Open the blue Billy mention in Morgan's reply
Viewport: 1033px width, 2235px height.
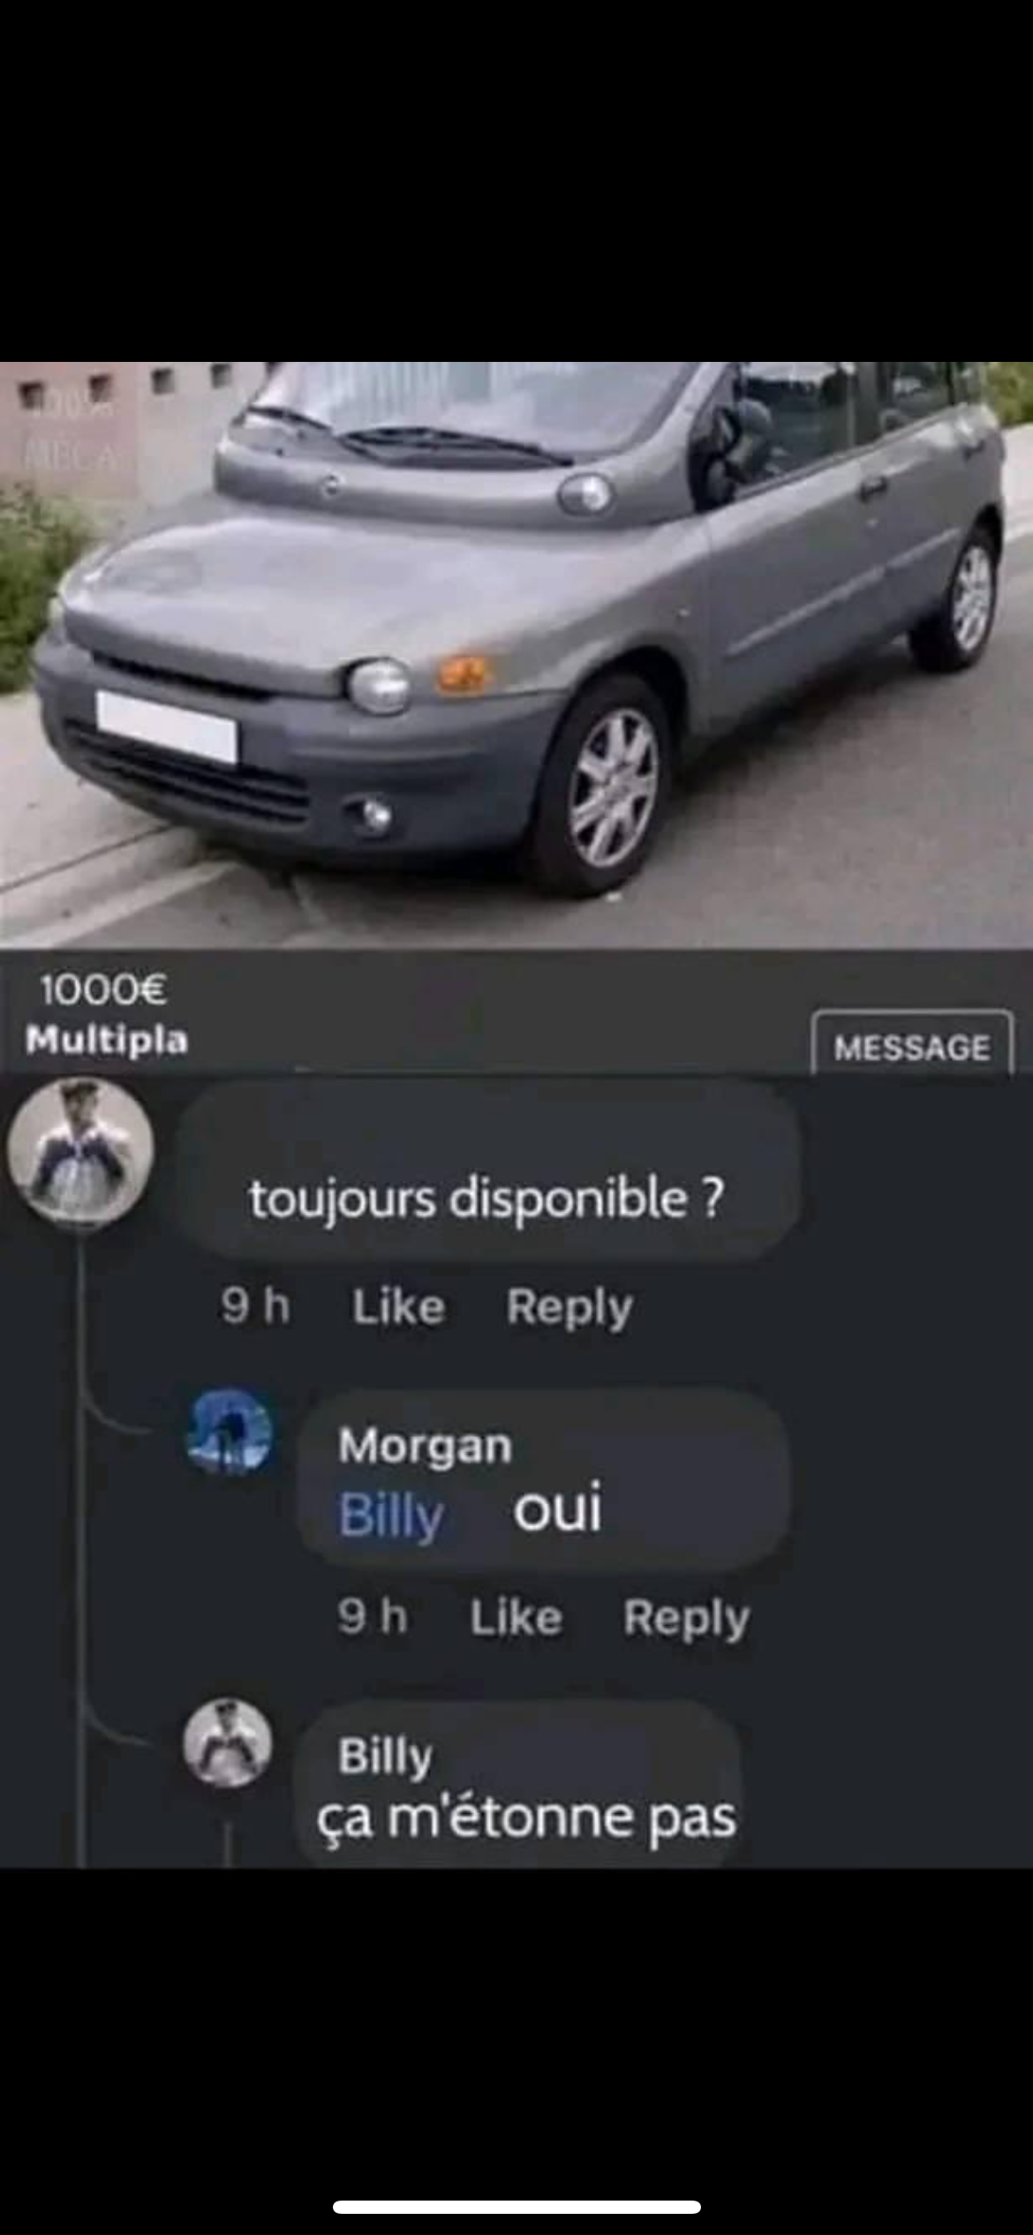coord(391,1515)
